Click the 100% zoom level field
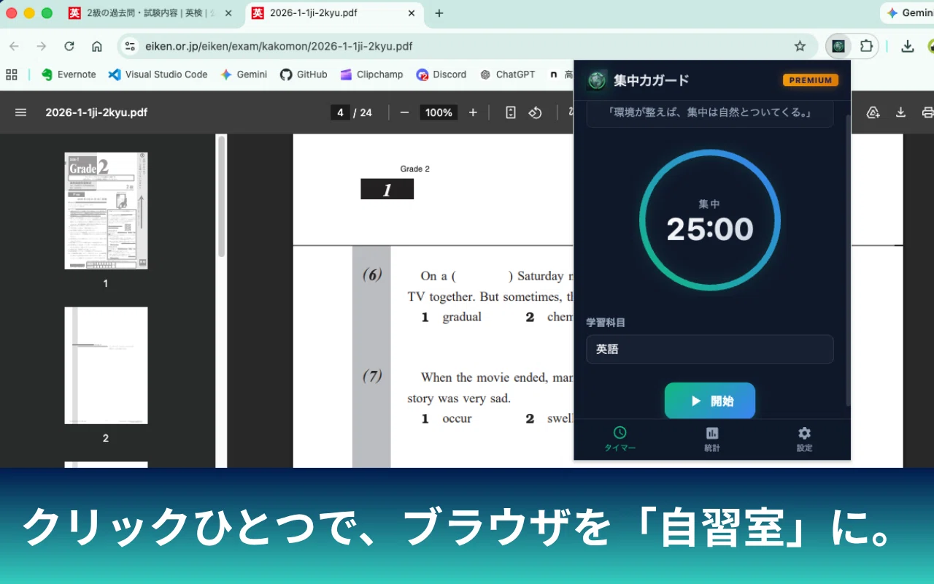Image resolution: width=934 pixels, height=584 pixels. coord(439,112)
